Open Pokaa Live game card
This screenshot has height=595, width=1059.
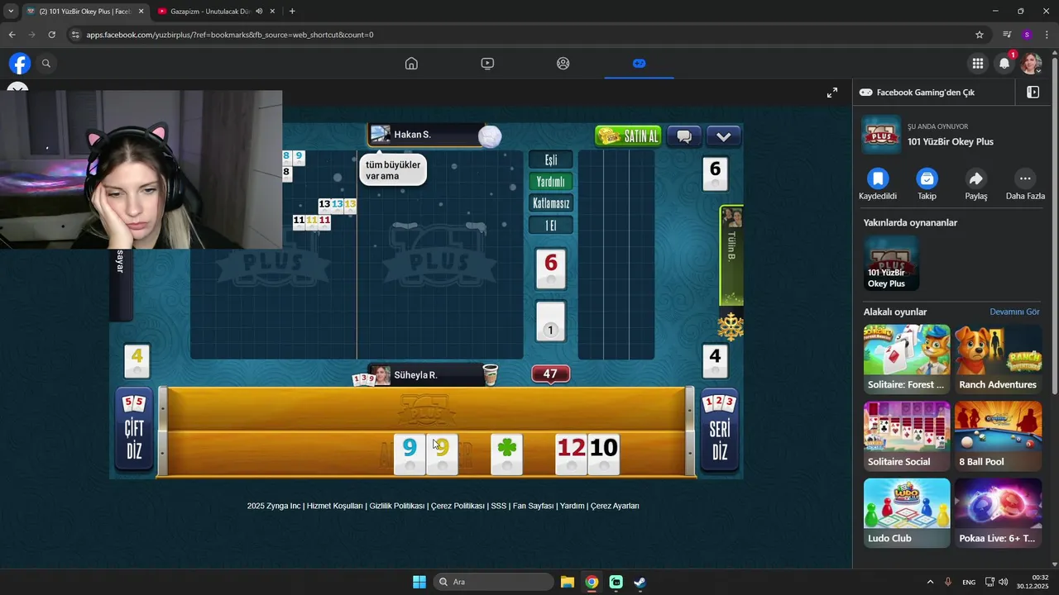(998, 513)
